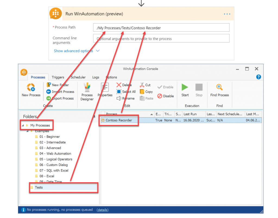Open the status bar details link
This screenshot has width=278, height=218.
coord(102,210)
